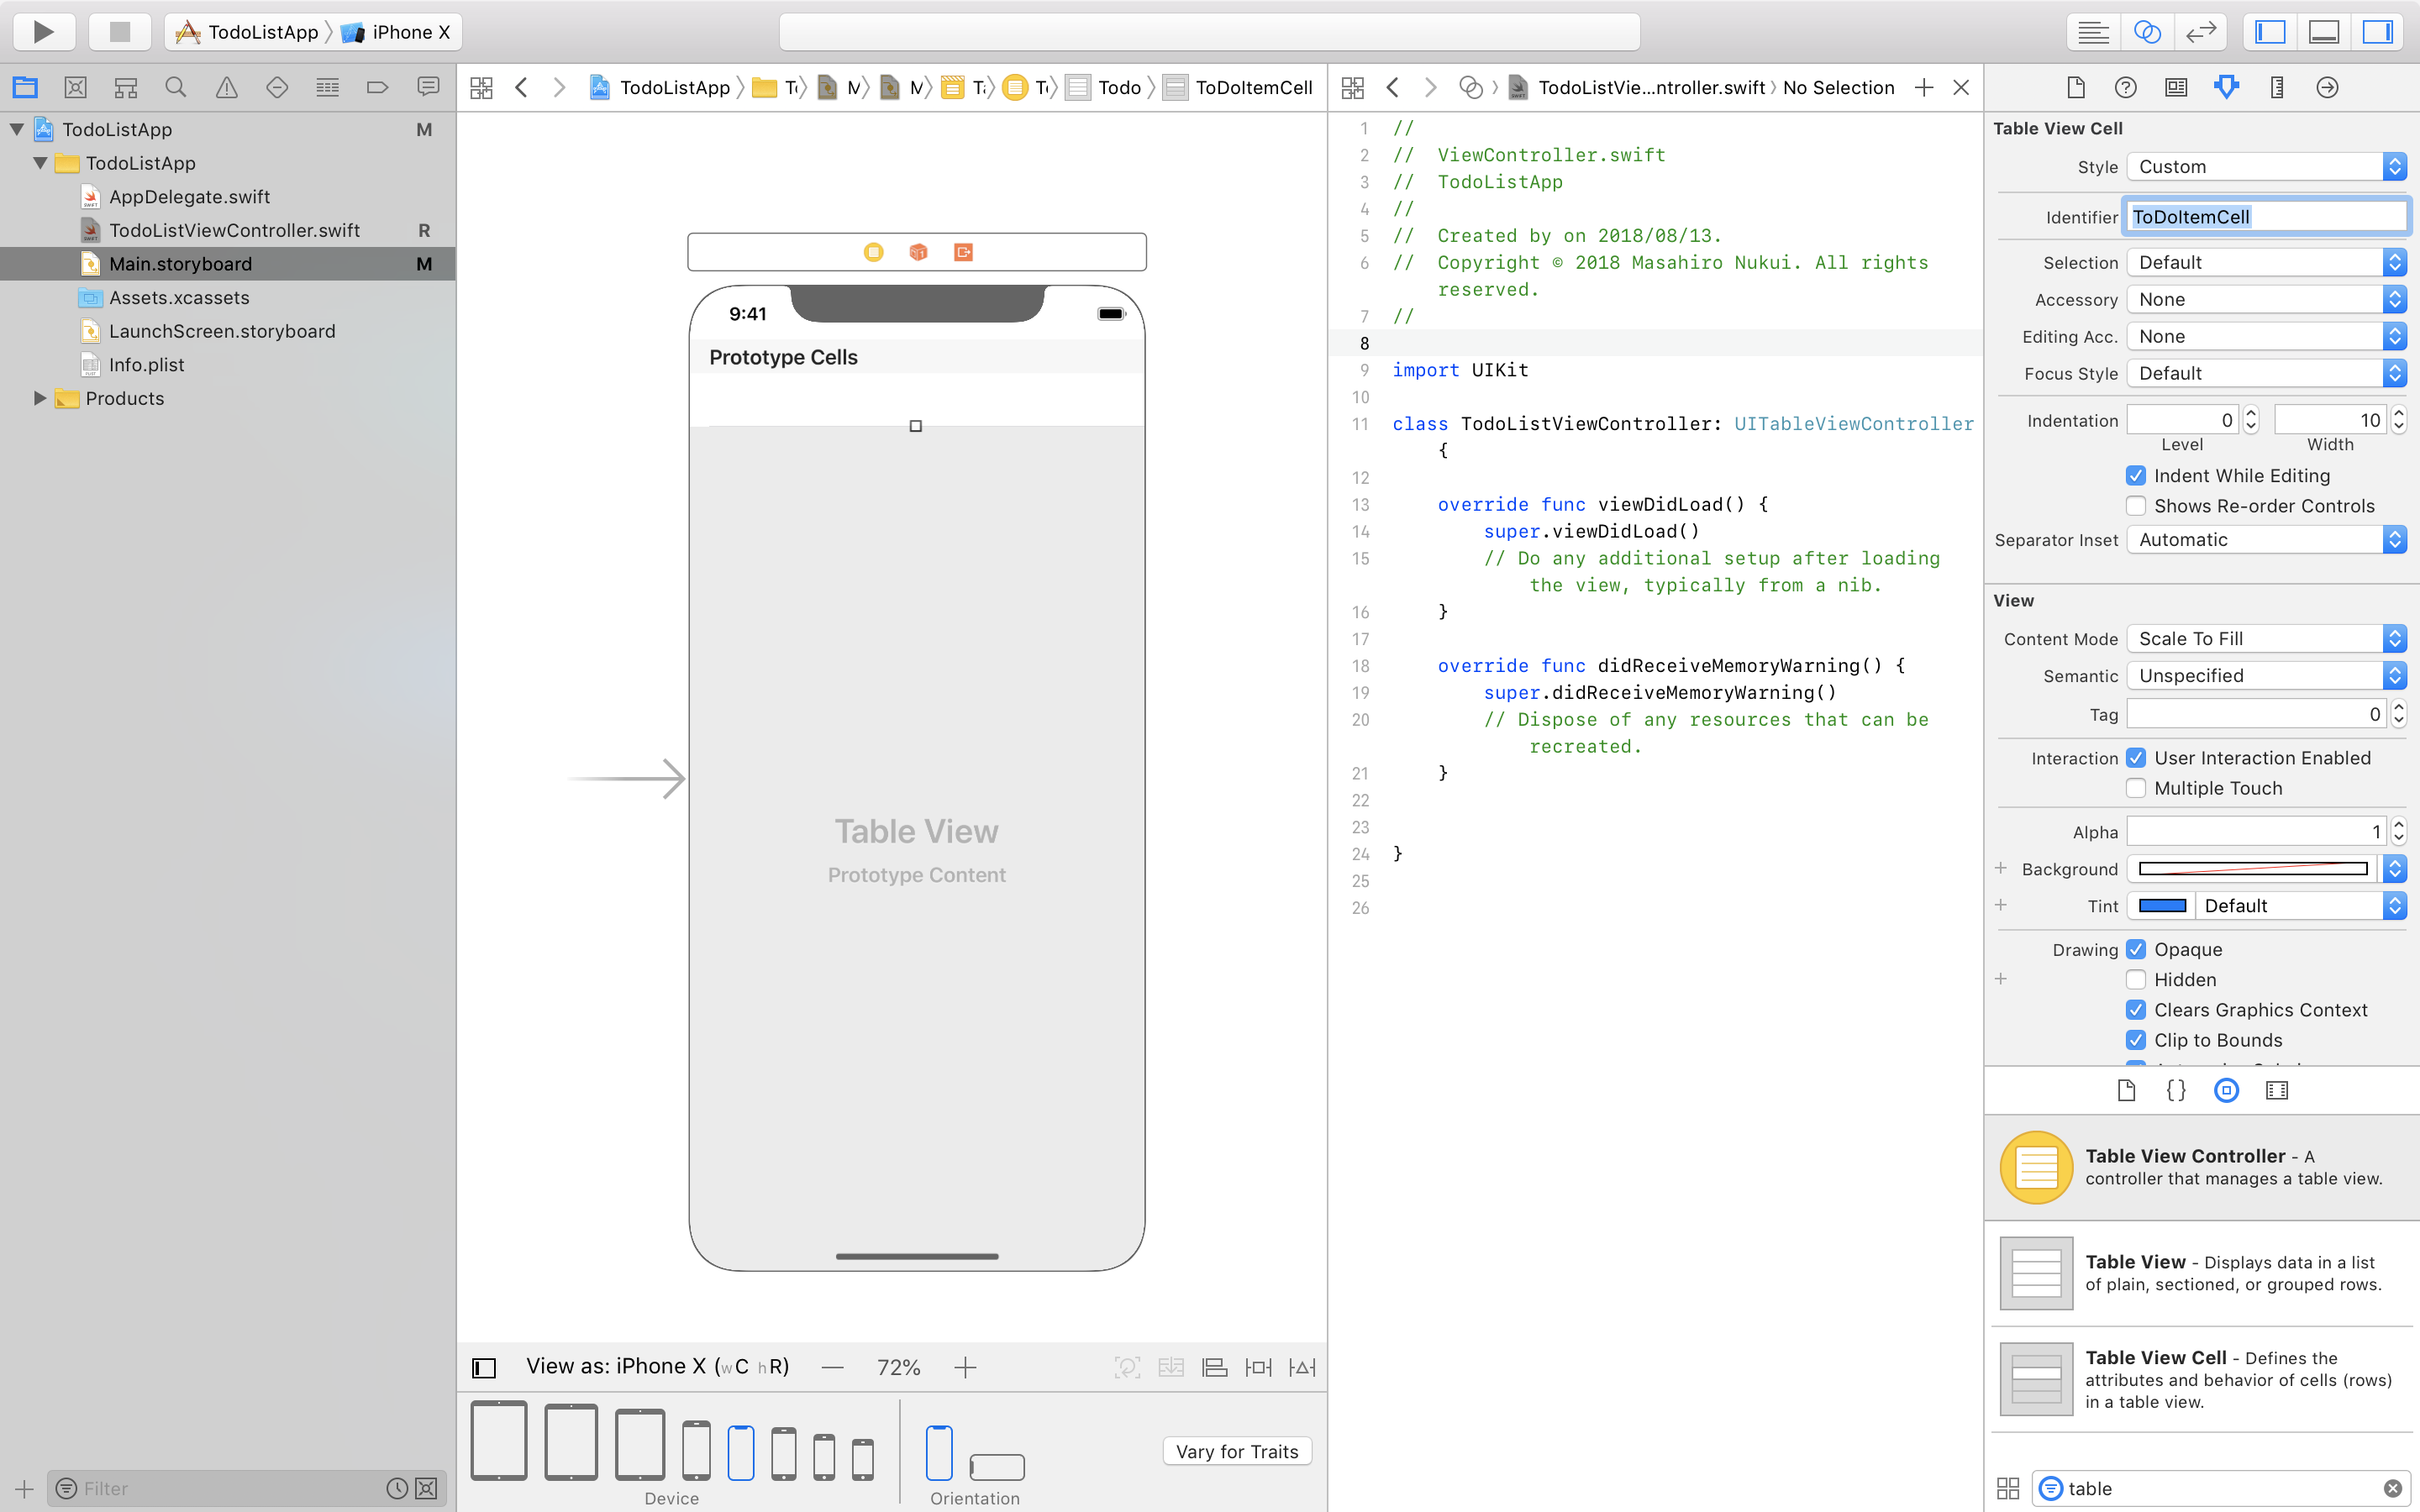Edit the cell Identifier field
This screenshot has width=2420, height=1512.
[x=2265, y=216]
